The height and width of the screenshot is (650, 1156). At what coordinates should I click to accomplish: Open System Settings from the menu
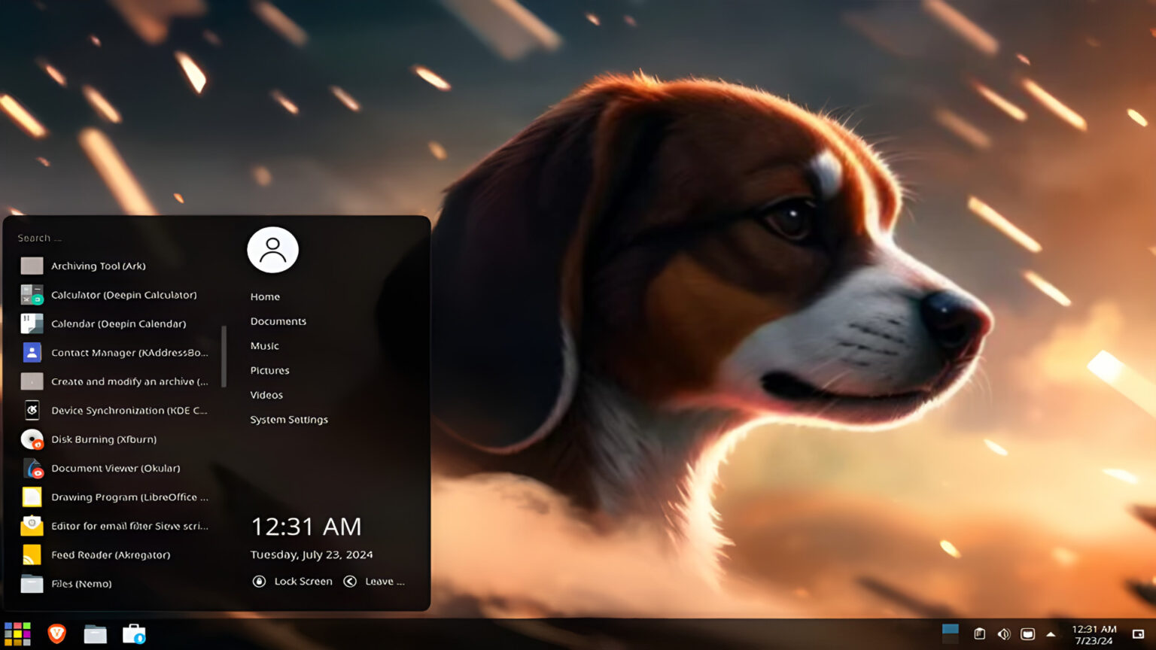(289, 419)
